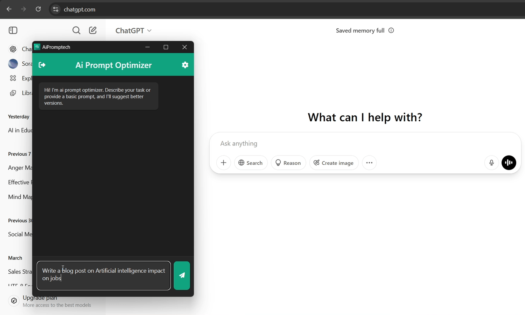Click the Upgrade plan icon
The image size is (525, 315).
14,301
